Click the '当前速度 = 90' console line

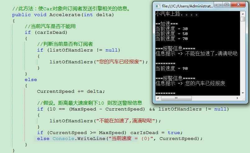(x=172, y=69)
